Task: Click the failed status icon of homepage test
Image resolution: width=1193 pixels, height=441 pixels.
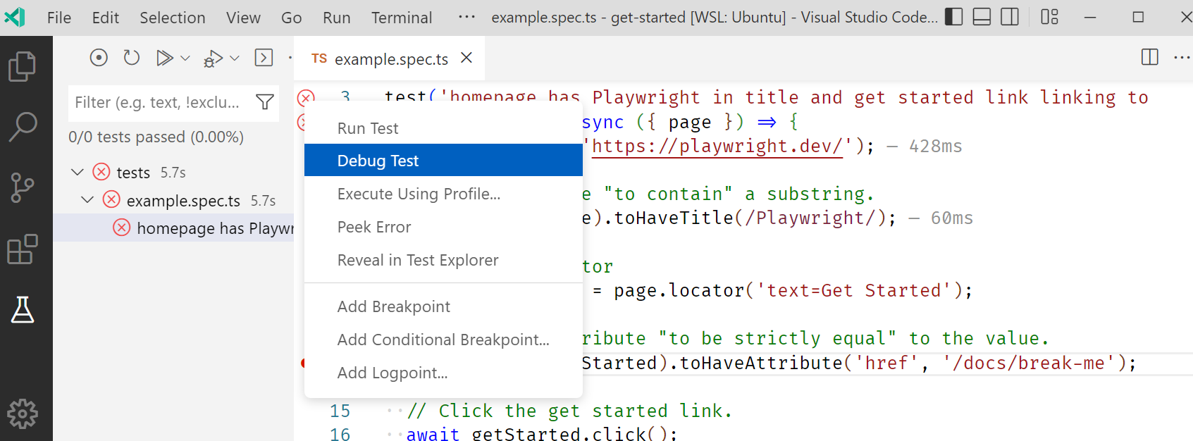Action: coord(122,228)
